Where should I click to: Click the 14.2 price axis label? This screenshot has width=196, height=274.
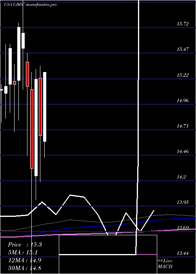181,177
